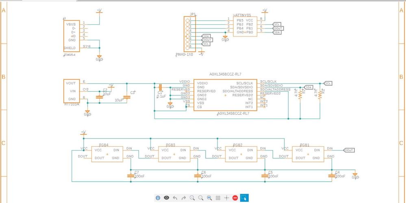The image size is (406, 203).
Task: Select capacitor C5 100nF
Action: [265, 176]
